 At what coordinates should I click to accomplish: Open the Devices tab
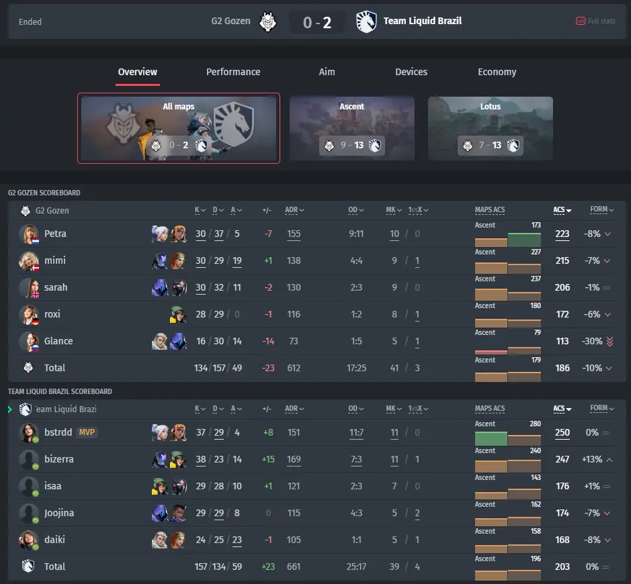click(411, 72)
